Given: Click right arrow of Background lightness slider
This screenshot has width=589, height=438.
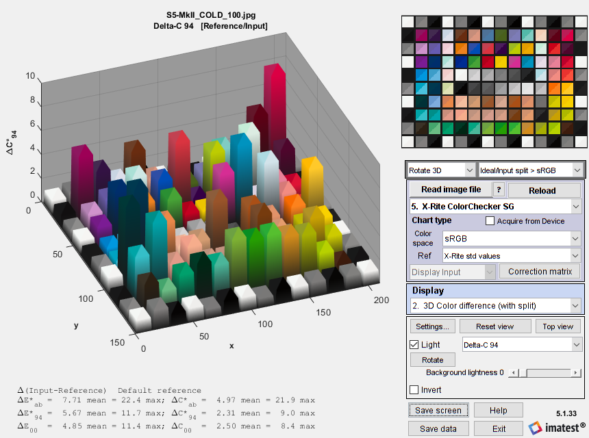Looking at the screenshot, I should [x=575, y=373].
